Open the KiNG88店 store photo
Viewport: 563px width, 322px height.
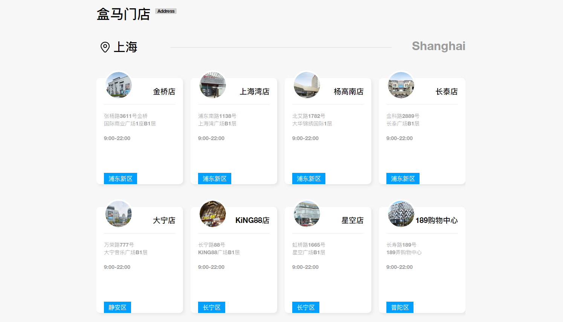(213, 214)
